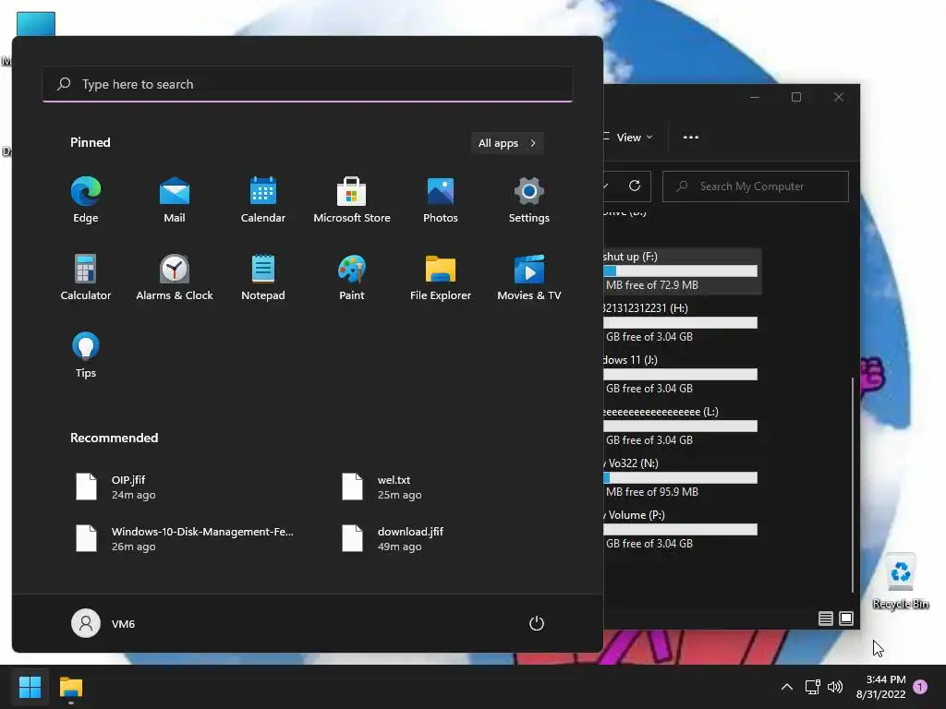The height and width of the screenshot is (709, 946).
Task: Switch Explorer to large icons layout
Action: [846, 618]
